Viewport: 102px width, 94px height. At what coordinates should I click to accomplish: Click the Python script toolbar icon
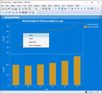coord(9,9)
